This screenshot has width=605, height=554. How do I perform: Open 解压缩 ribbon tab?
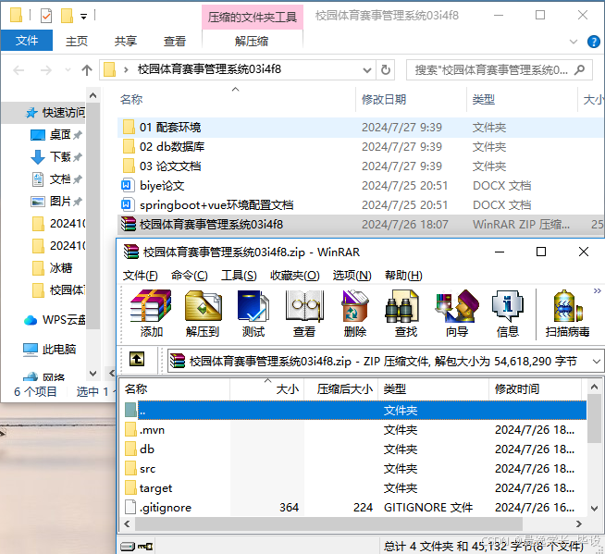[252, 41]
